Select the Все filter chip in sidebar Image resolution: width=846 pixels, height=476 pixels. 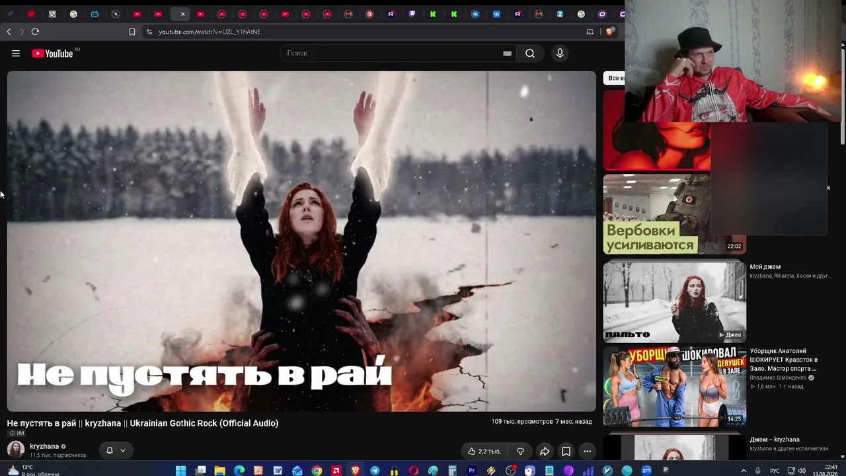tap(615, 78)
